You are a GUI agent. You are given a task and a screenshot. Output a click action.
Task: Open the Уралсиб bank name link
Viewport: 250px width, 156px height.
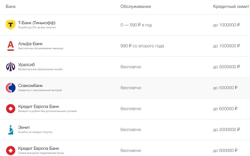[x=27, y=64]
